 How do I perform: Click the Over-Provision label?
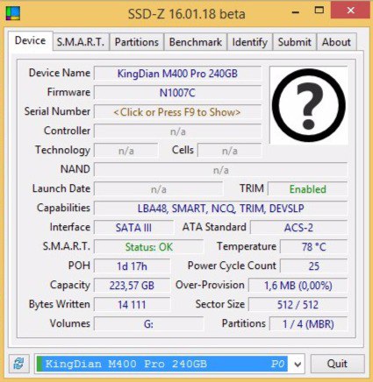pyautogui.click(x=210, y=285)
